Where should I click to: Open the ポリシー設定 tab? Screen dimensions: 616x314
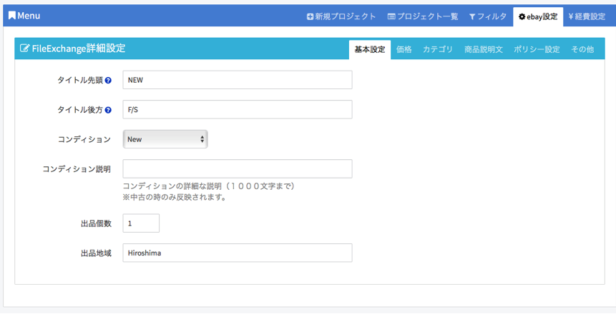tap(537, 49)
